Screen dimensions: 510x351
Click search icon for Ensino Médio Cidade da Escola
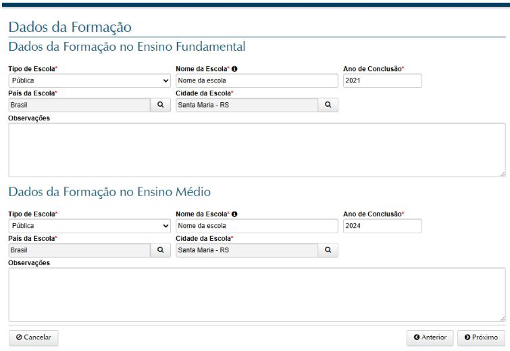[328, 249]
